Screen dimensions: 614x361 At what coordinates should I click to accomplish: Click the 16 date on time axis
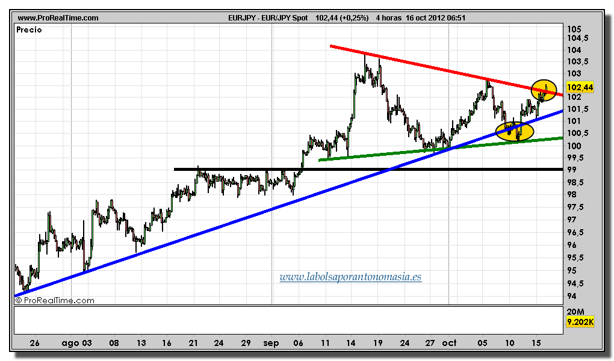pos(166,343)
